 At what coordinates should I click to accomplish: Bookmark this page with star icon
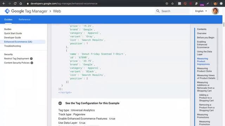pos(173,3)
